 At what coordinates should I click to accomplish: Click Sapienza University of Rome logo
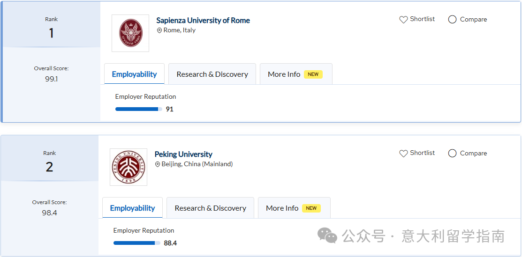[130, 33]
